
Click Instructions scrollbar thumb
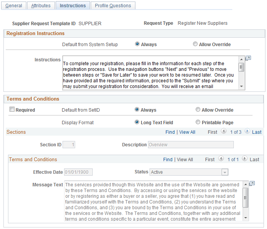click(241, 67)
